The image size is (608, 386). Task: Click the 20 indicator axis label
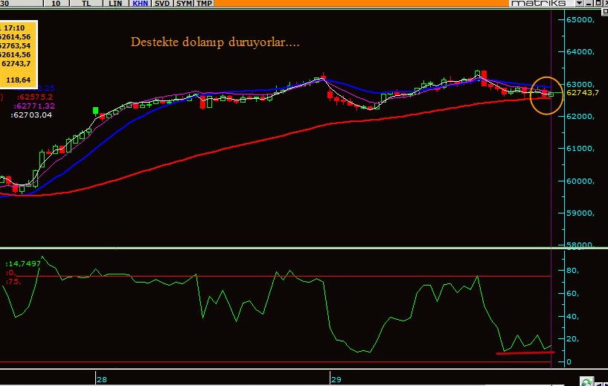(572, 339)
